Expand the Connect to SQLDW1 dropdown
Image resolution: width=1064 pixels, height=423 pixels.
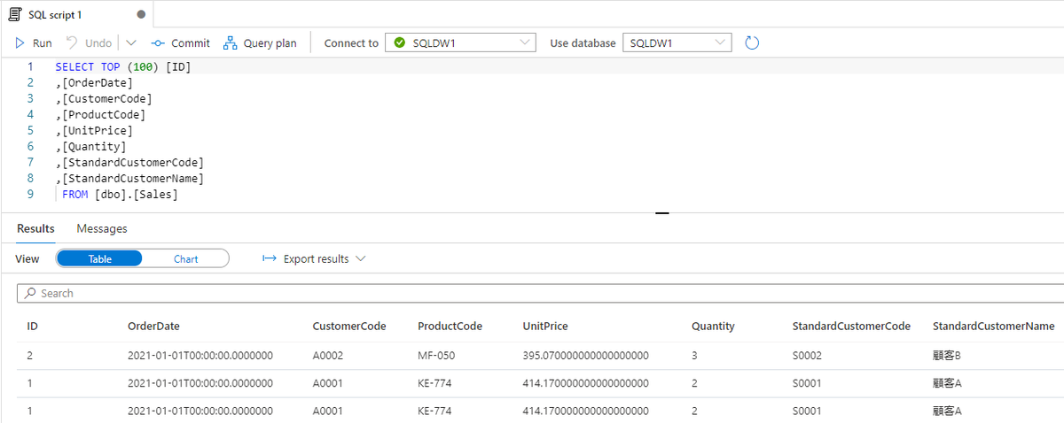tap(525, 42)
